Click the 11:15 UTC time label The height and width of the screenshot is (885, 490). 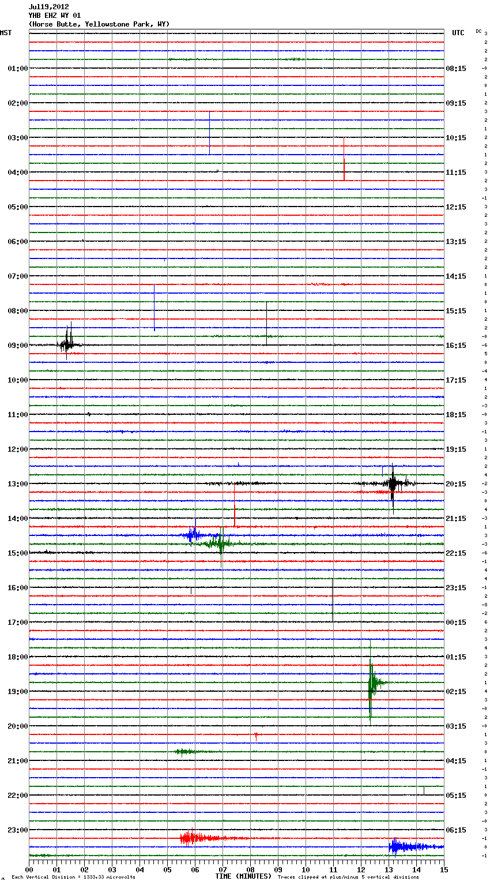point(456,172)
